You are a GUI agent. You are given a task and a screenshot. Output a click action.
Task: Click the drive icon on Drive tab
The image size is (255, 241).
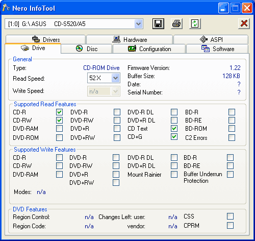coord(25,48)
